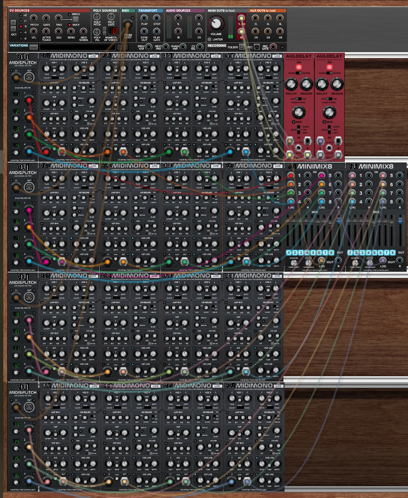408x498 pixels.
Task: Click the VEL jack in CV Sources
Action: tap(34, 31)
